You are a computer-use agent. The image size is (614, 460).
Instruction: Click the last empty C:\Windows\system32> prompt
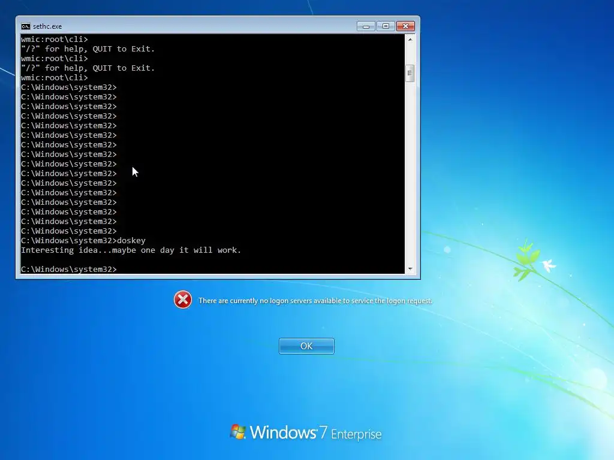pyautogui.click(x=68, y=269)
